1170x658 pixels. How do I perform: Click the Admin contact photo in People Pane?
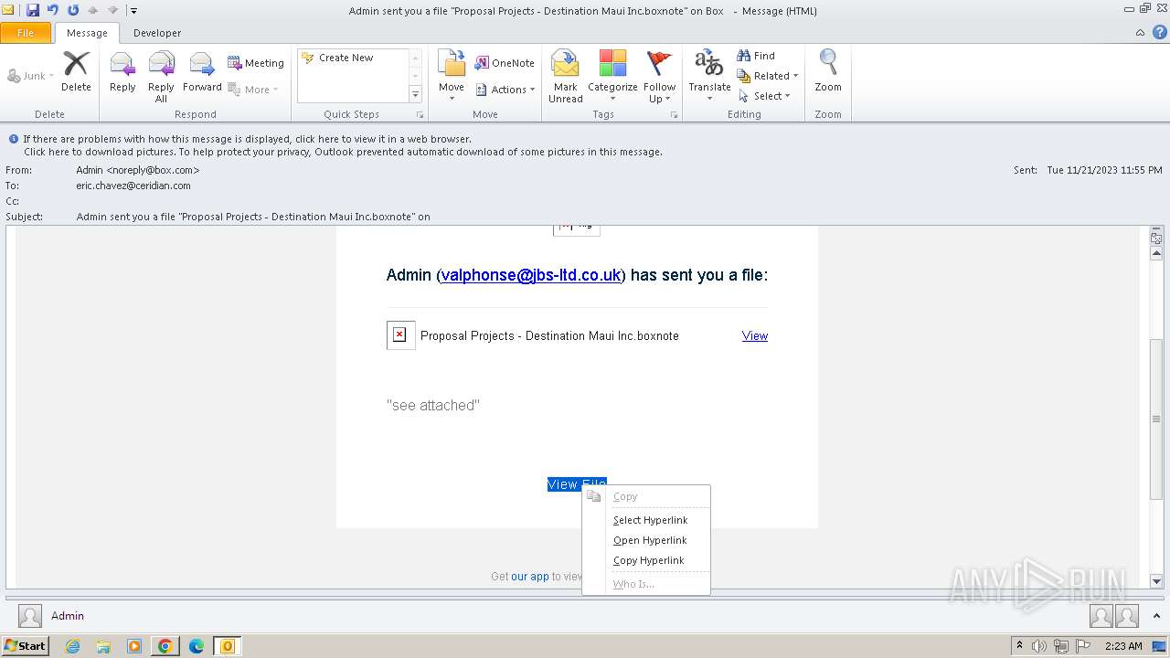click(30, 616)
